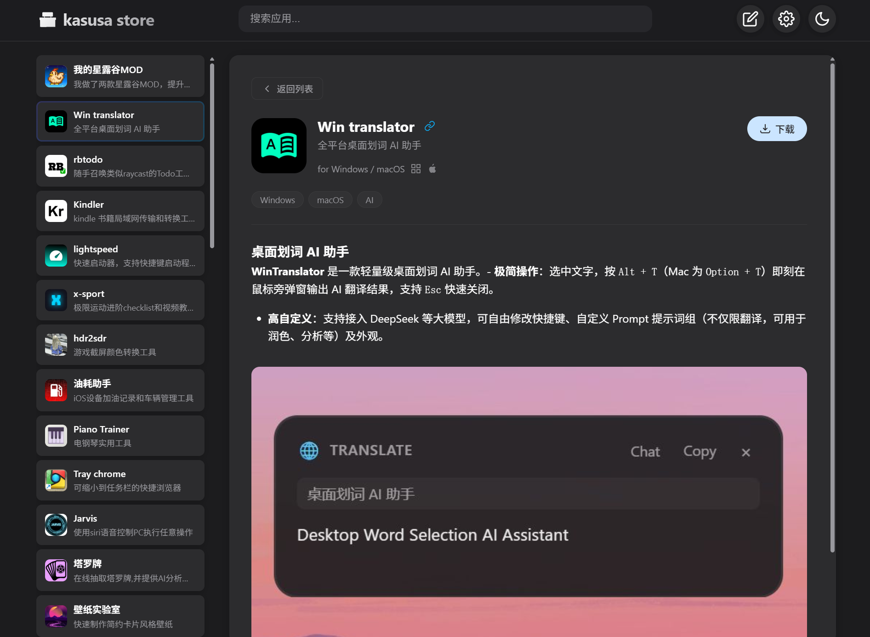Go back with 返回列表 button

(287, 89)
